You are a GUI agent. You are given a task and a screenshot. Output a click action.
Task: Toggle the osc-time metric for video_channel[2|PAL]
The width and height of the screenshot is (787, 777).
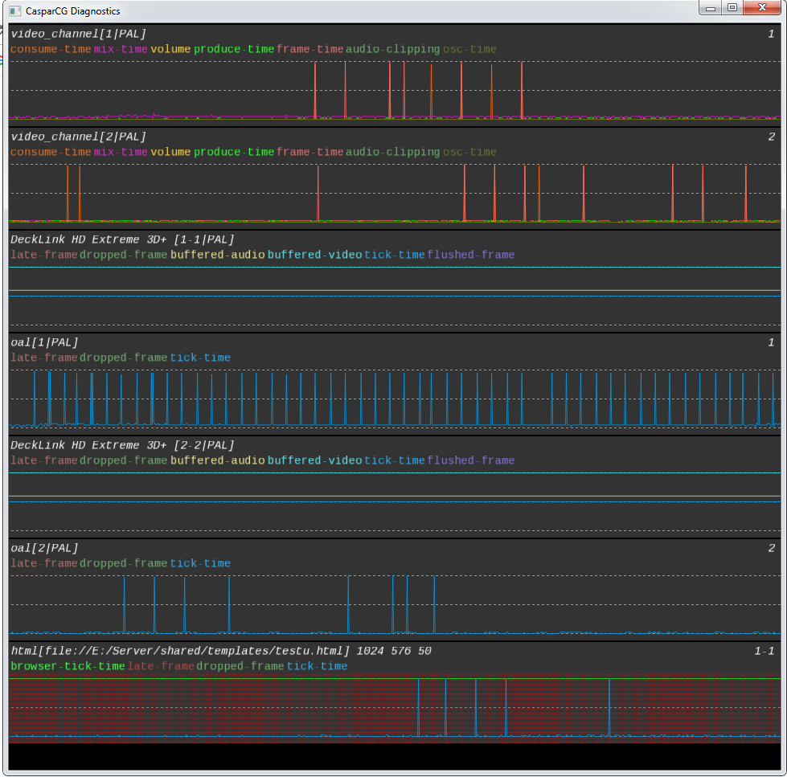click(469, 152)
